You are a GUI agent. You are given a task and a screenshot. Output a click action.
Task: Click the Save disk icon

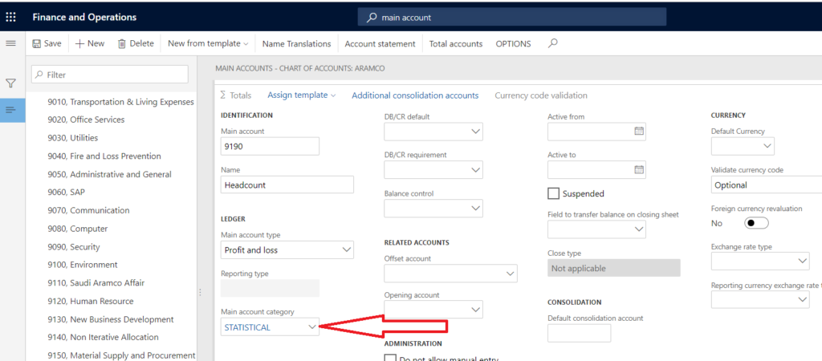37,43
